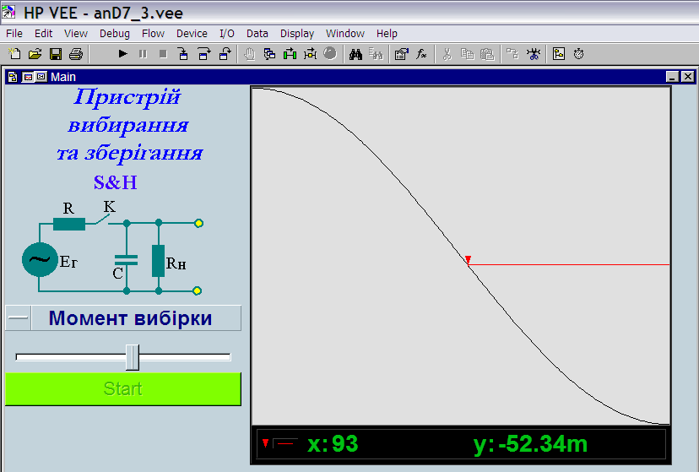Click the New file toolbar icon
699x472 pixels.
tap(14, 54)
